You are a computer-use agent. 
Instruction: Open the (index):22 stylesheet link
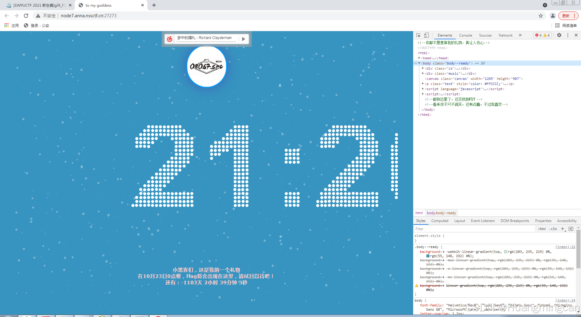tap(565, 247)
